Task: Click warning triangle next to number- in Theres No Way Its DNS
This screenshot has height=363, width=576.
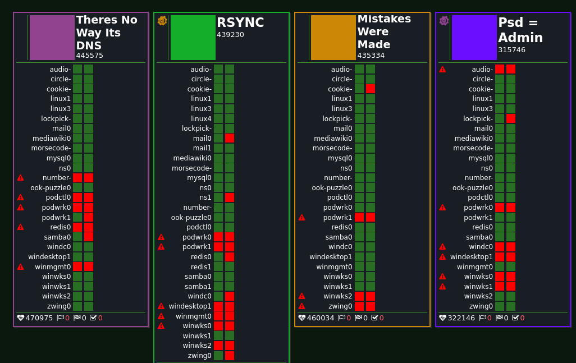Action: [21, 178]
